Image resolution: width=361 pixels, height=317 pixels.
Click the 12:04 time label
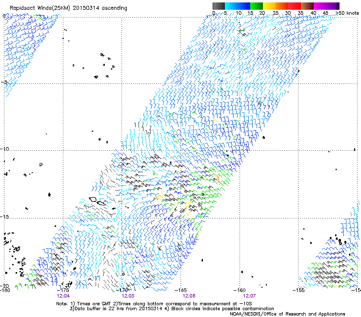pyautogui.click(x=63, y=296)
